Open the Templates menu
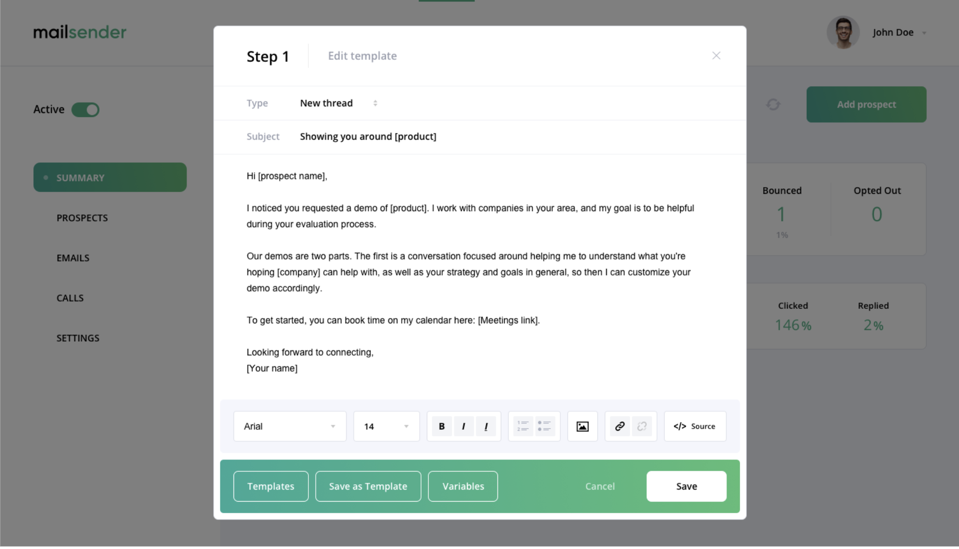959x549 pixels. pos(271,486)
